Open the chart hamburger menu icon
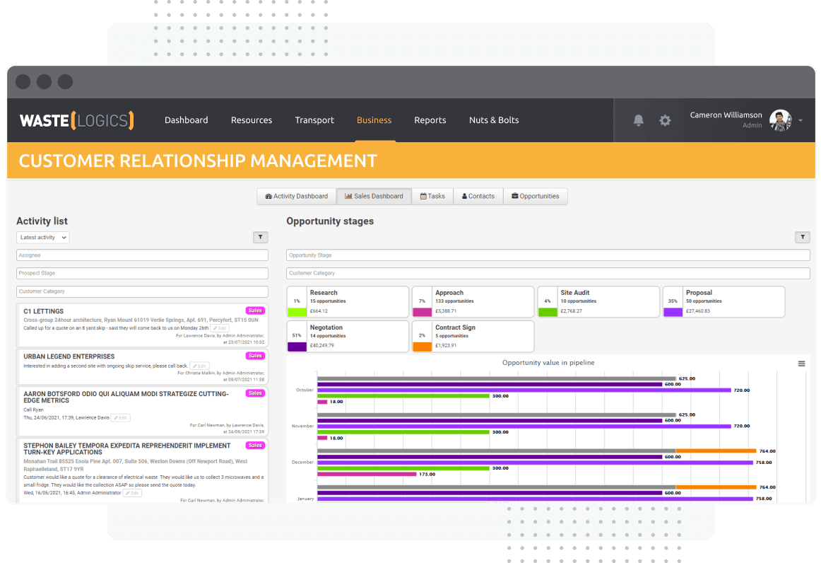The image size is (821, 563). point(801,364)
